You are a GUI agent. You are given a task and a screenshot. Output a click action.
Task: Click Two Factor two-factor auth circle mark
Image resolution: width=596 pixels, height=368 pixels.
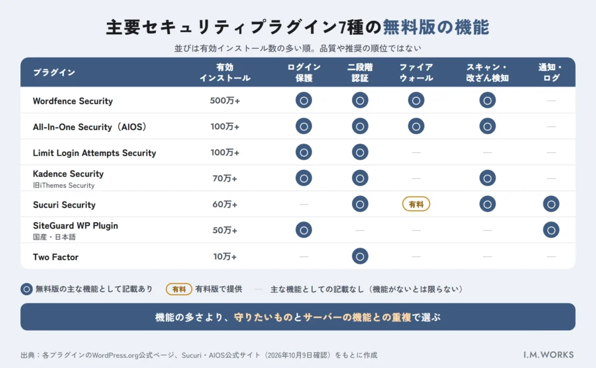[360, 256]
